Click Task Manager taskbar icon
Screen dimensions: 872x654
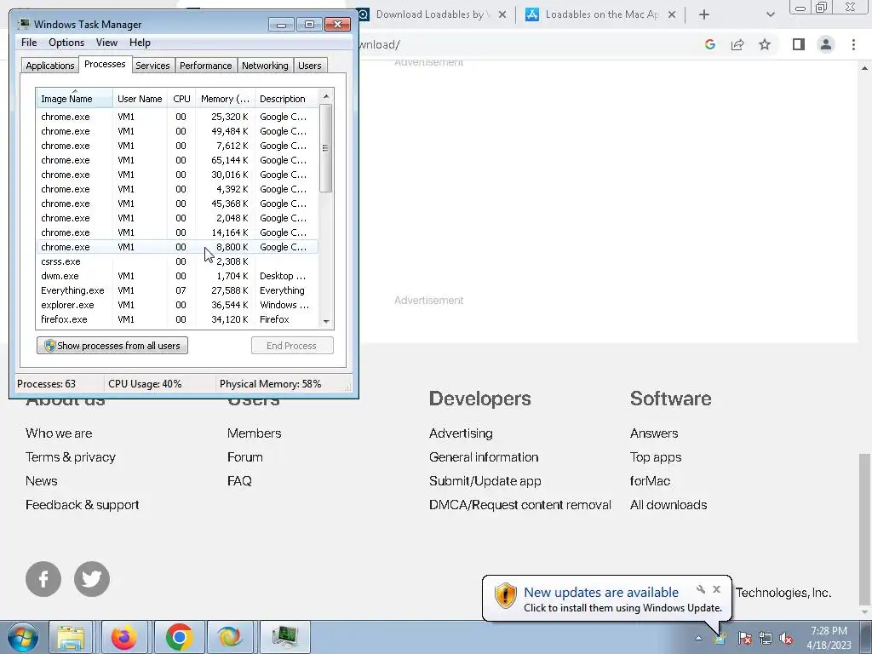[284, 637]
